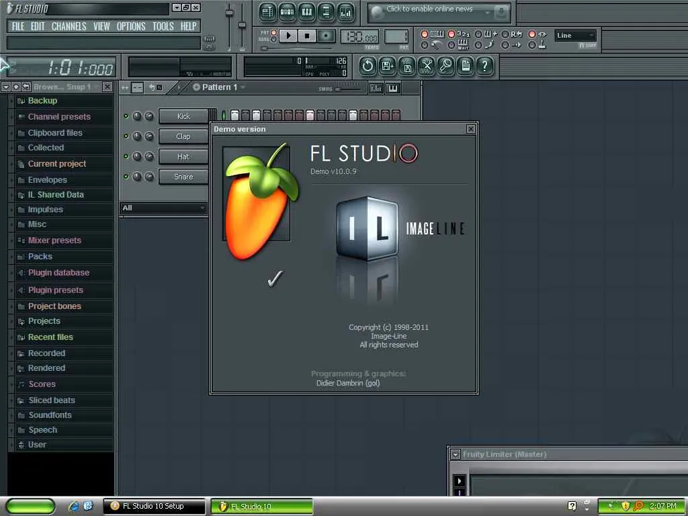Select Song mode radio light
688x516 pixels.
pos(274,40)
